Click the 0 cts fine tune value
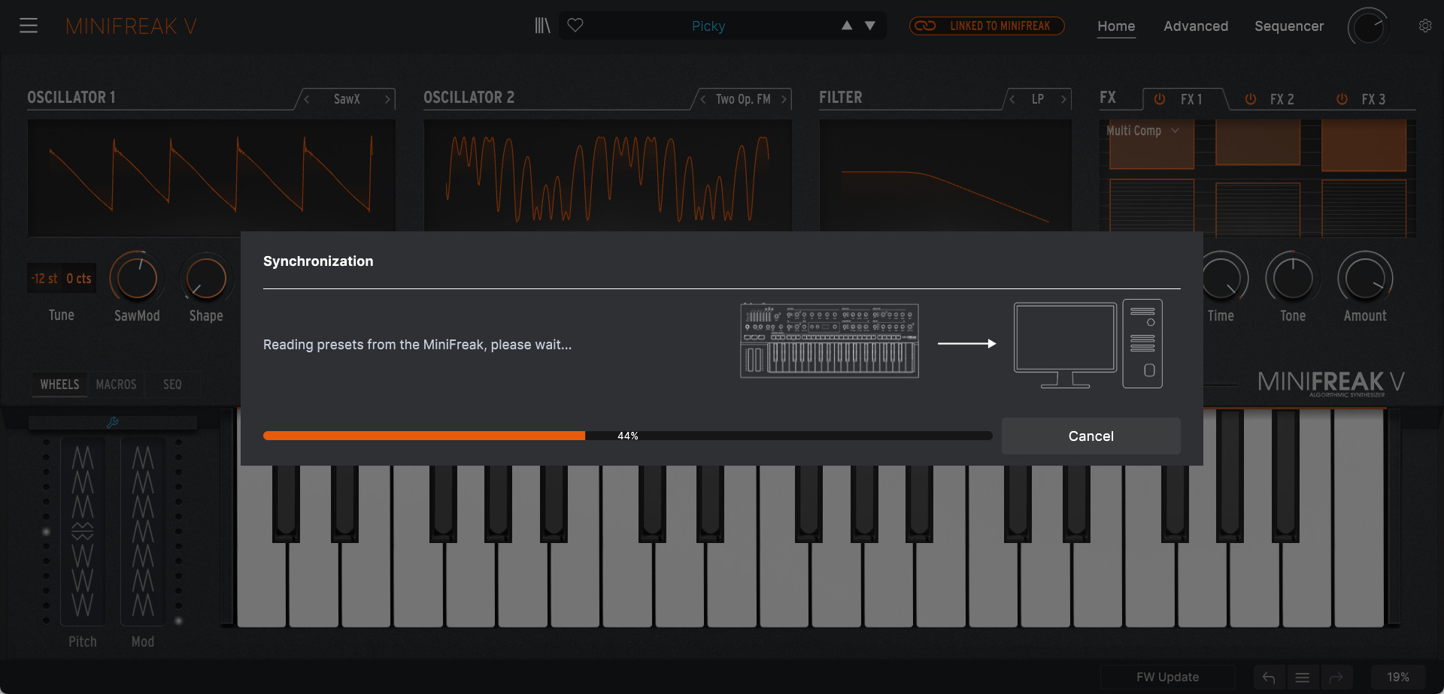1444x694 pixels. (x=79, y=279)
